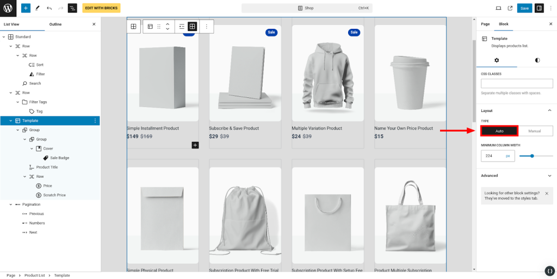This screenshot has height=279, width=557.
Task: Switch to the Page tab
Action: 485,24
